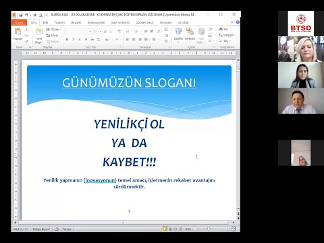Image resolution: width=324 pixels, height=243 pixels.
Task: Click the numbered list icon
Action: coord(136,31)
